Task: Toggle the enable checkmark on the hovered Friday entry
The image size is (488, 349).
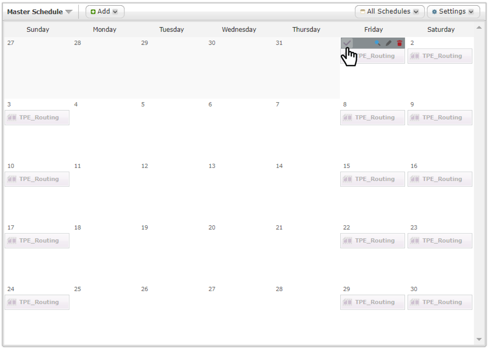Action: pyautogui.click(x=347, y=43)
